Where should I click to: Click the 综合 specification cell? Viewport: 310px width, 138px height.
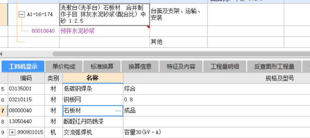pos(216,89)
